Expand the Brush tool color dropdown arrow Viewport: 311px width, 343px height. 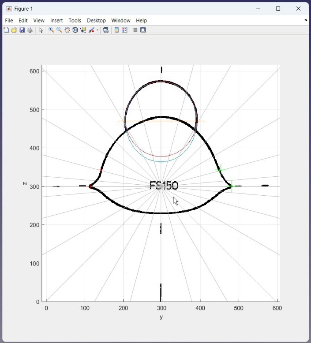pos(97,30)
